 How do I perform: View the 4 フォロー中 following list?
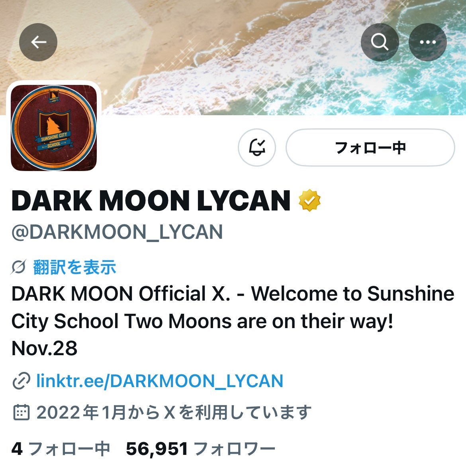point(61,448)
